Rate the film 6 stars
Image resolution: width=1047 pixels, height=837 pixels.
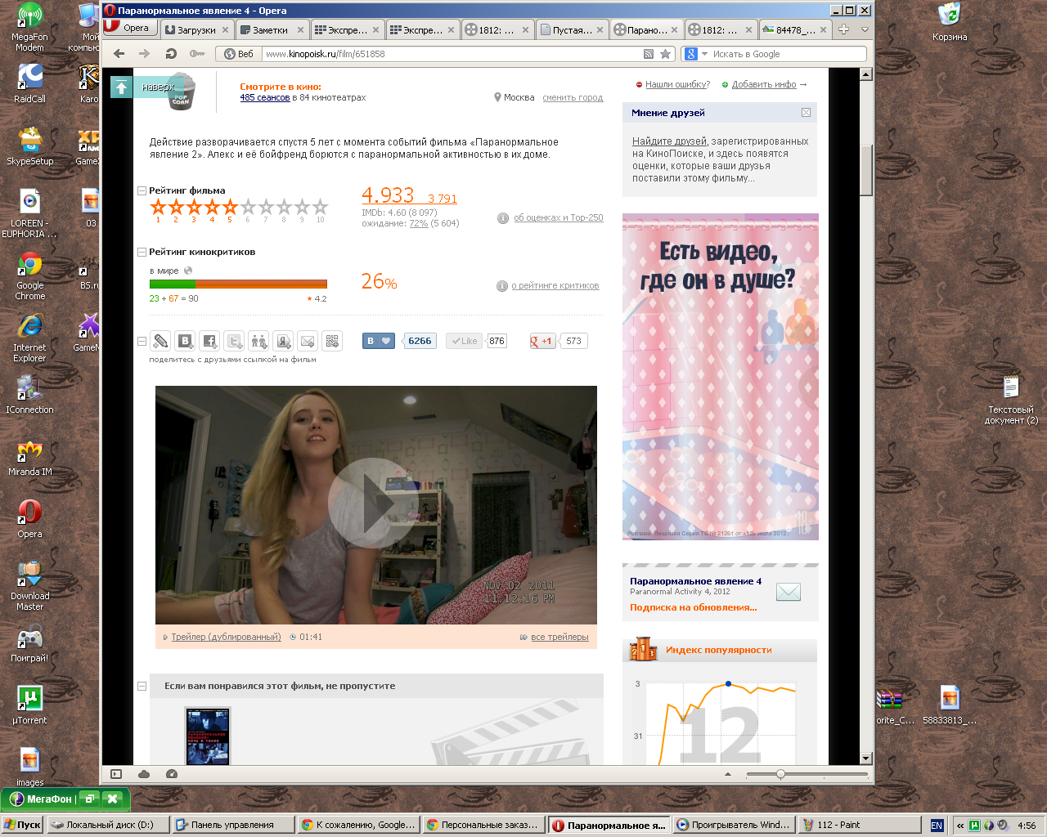point(249,207)
